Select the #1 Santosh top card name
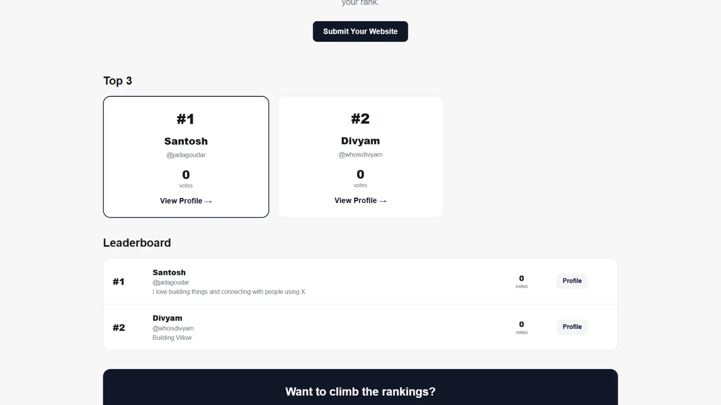The height and width of the screenshot is (405, 721). (x=186, y=141)
